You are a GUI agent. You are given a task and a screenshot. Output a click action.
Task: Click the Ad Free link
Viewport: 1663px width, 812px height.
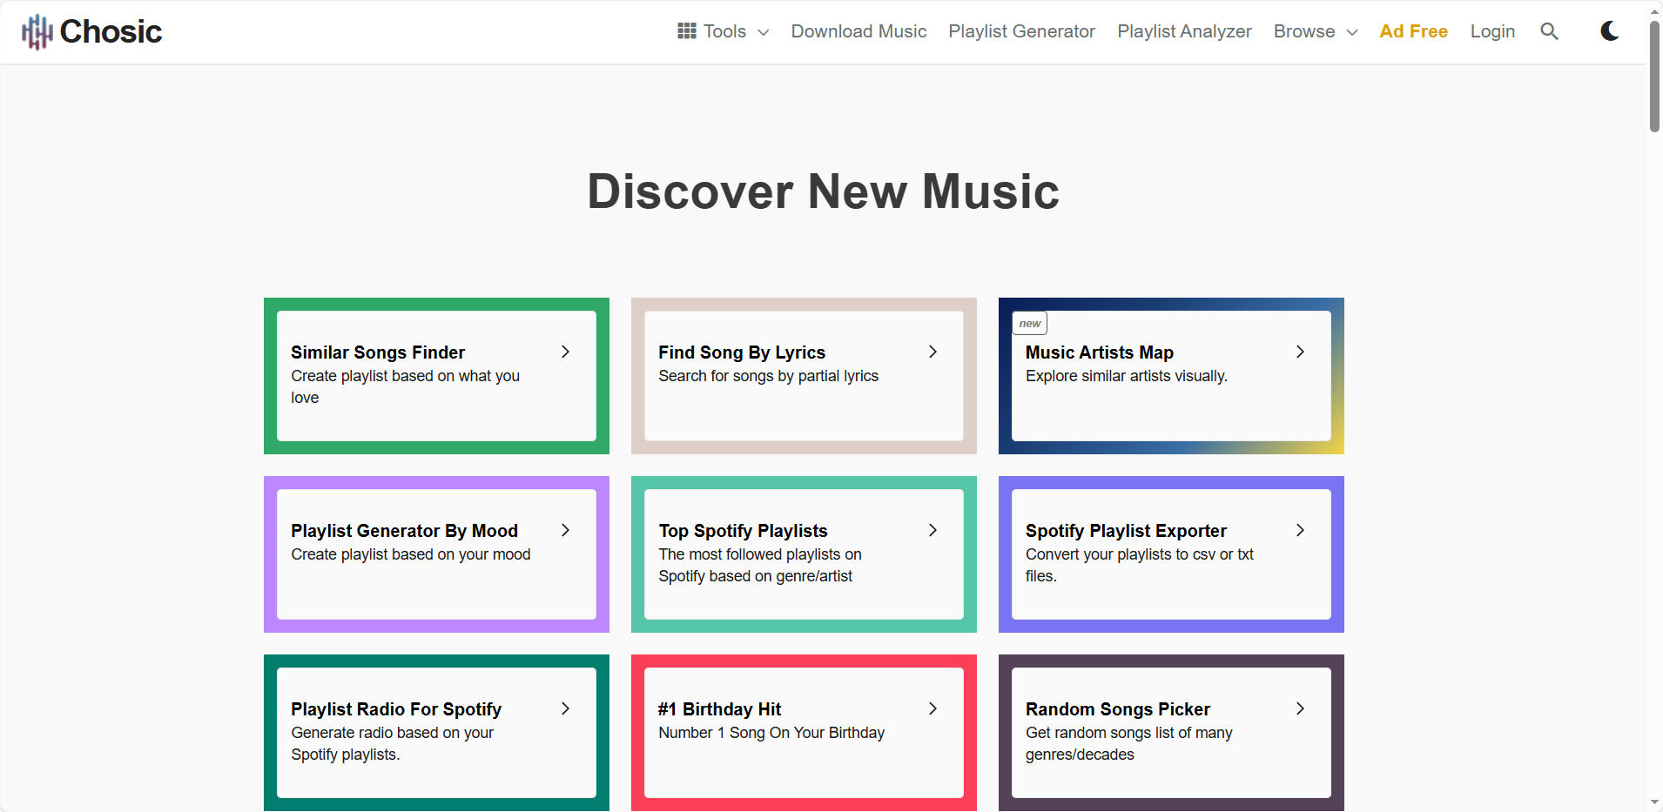point(1413,31)
